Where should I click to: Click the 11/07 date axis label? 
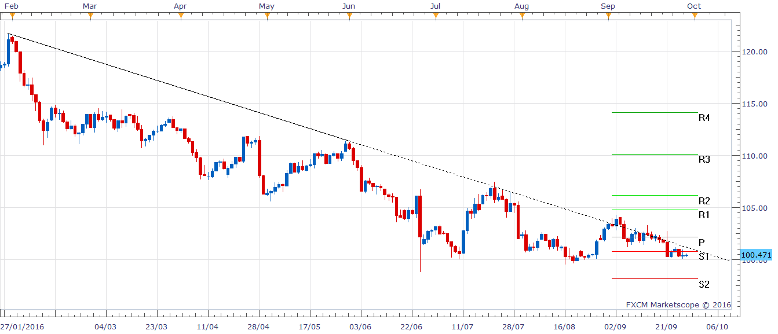click(462, 326)
